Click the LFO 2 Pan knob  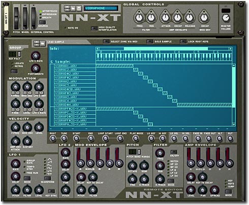click(x=66, y=177)
